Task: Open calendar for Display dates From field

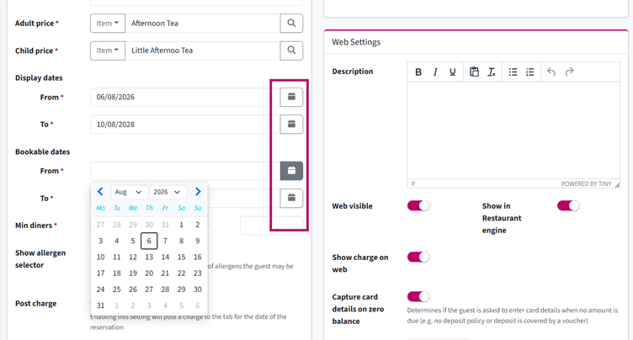Action: coord(291,97)
